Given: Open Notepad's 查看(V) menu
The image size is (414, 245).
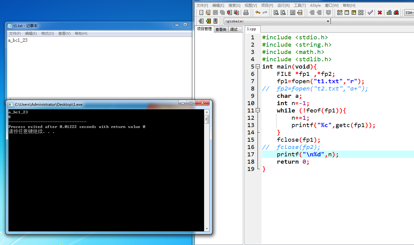Looking at the screenshot, I should tap(64, 34).
